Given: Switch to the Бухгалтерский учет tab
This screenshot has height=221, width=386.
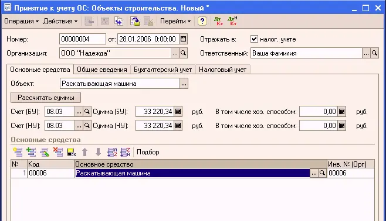Looking at the screenshot, I should pos(162,70).
